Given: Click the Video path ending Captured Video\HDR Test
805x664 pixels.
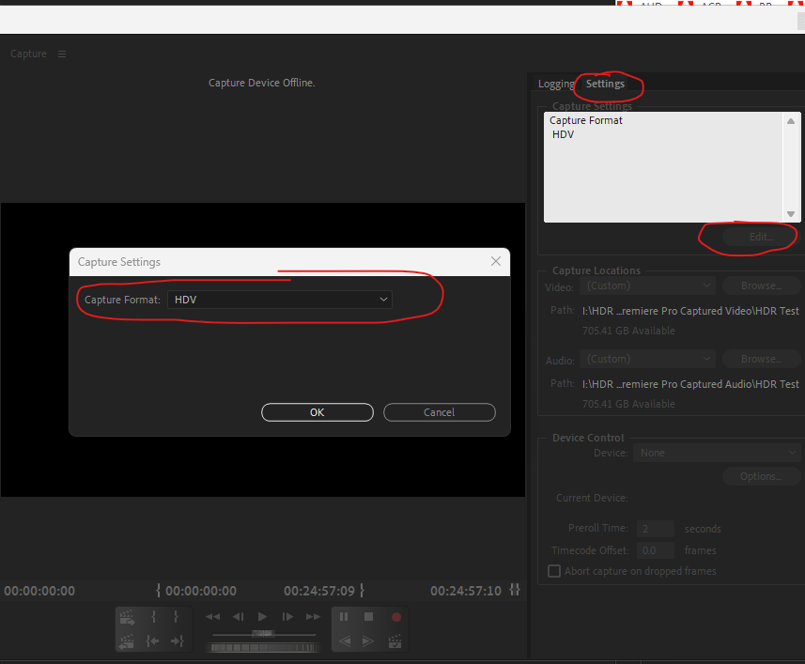Looking at the screenshot, I should [x=690, y=311].
